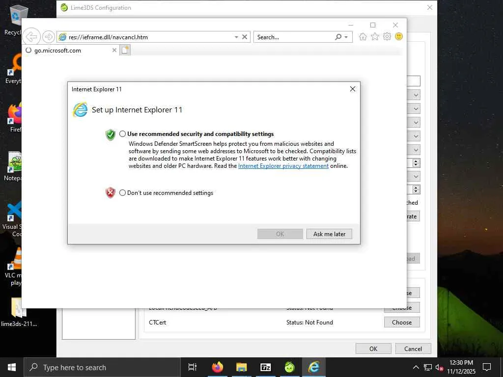503x377 pixels.
Task: Click OK in the Lime3DS Configuration window
Action: (373, 349)
